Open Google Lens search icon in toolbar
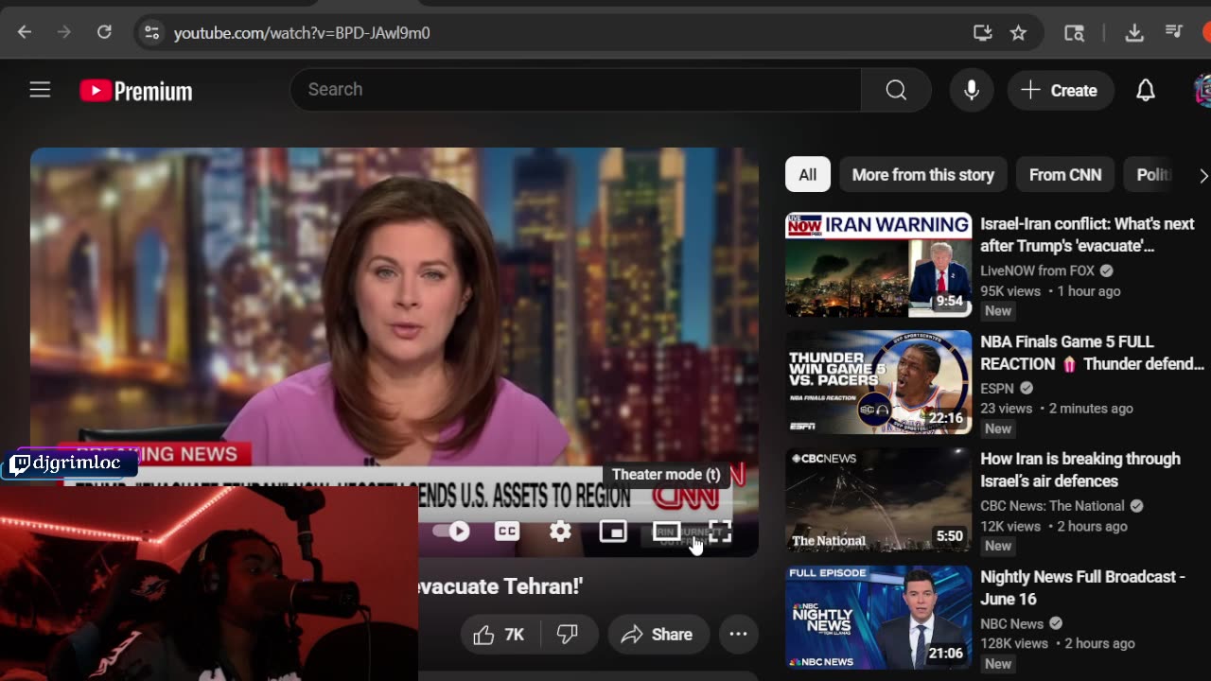The height and width of the screenshot is (681, 1211). (x=1074, y=33)
